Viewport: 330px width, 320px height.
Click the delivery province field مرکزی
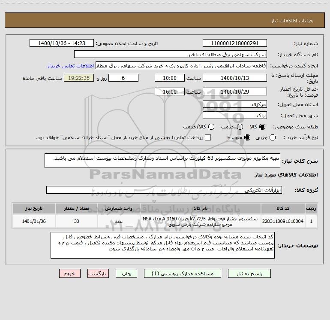(x=235, y=104)
